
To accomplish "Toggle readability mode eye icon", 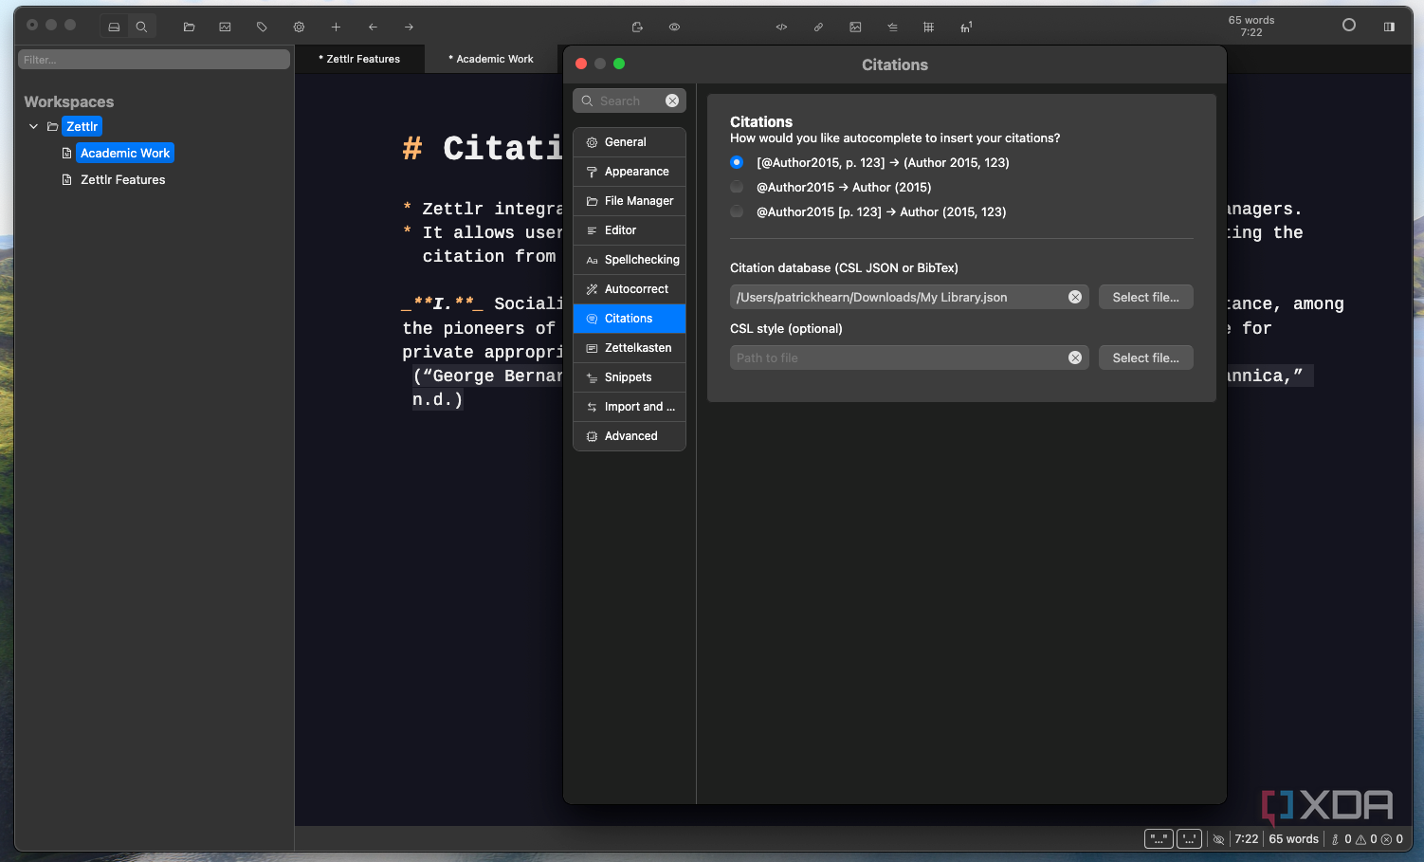I will pos(674,28).
